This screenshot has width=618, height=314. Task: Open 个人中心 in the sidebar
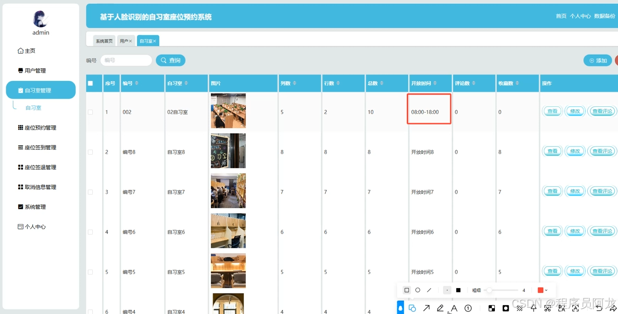32,227
